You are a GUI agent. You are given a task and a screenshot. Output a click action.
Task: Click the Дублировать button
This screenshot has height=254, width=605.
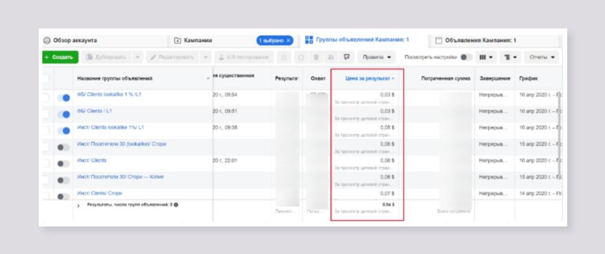coord(107,57)
